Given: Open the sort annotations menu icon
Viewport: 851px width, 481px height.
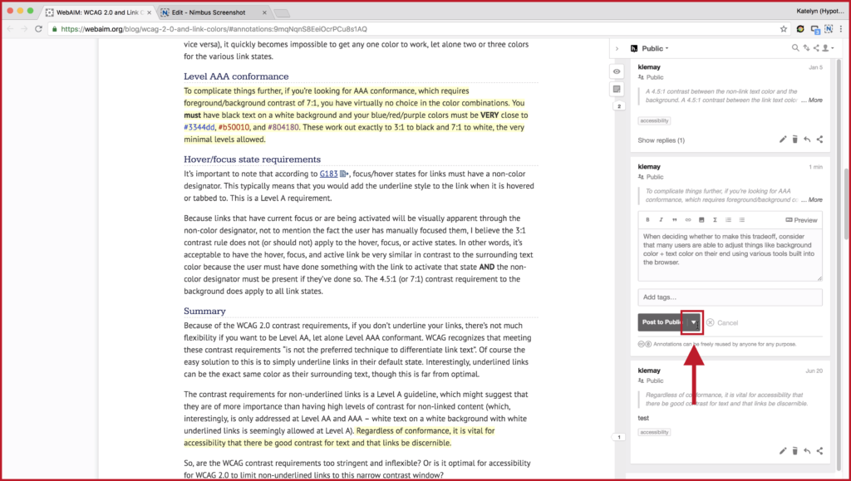Looking at the screenshot, I should [806, 48].
